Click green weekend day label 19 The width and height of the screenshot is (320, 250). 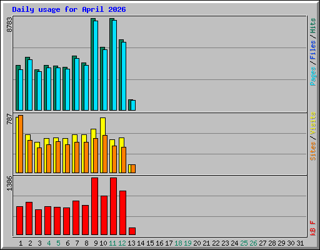point(187,243)
